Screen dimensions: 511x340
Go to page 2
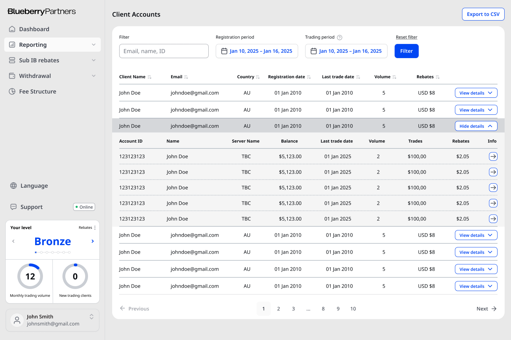click(x=279, y=309)
